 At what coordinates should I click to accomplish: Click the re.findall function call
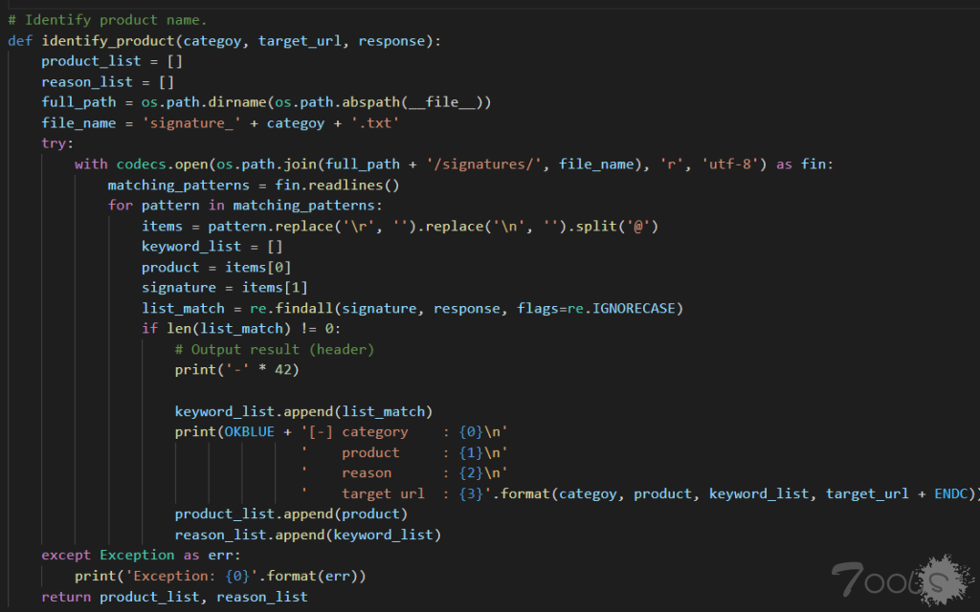283,308
